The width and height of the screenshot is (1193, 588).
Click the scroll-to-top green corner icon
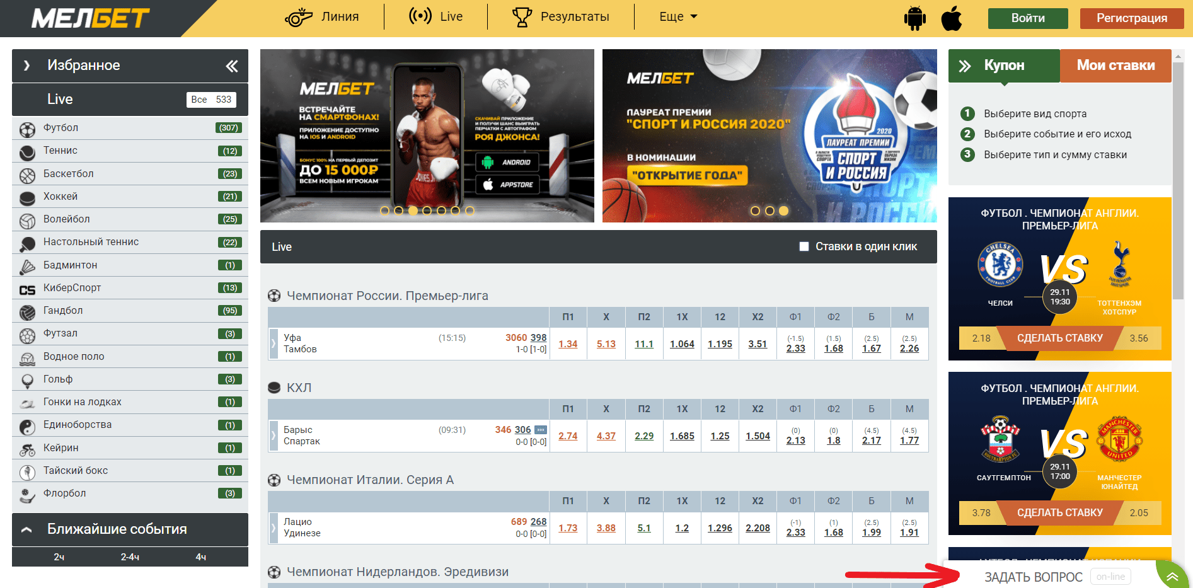click(1172, 576)
